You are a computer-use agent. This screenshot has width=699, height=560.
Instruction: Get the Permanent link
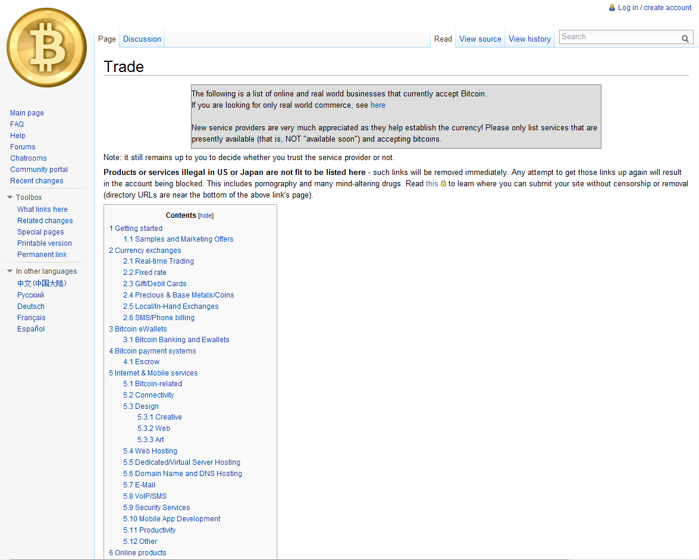(42, 255)
